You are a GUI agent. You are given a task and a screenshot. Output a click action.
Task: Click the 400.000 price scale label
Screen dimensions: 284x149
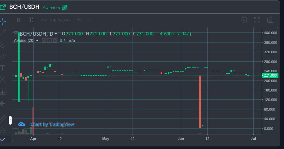point(270,33)
